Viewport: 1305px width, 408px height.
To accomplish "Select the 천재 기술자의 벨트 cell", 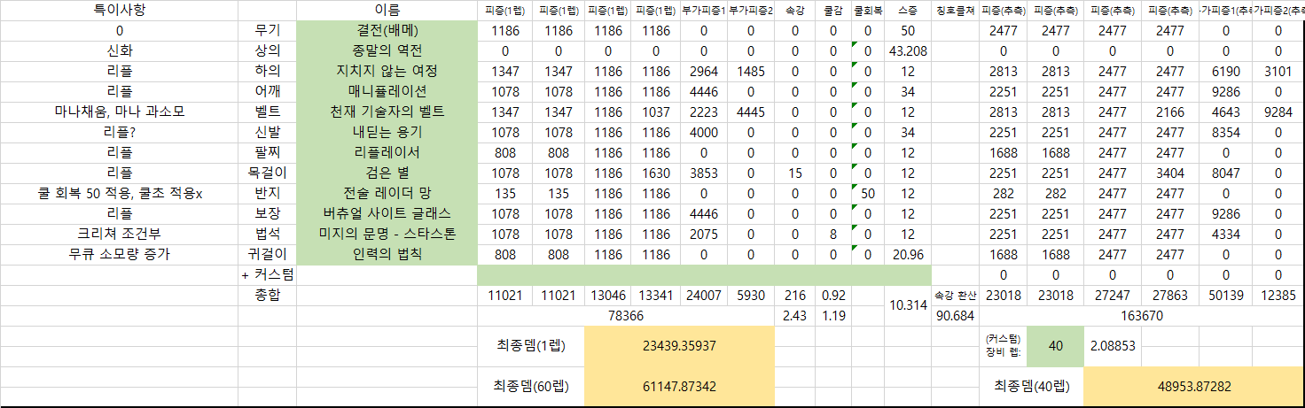I will click(387, 112).
